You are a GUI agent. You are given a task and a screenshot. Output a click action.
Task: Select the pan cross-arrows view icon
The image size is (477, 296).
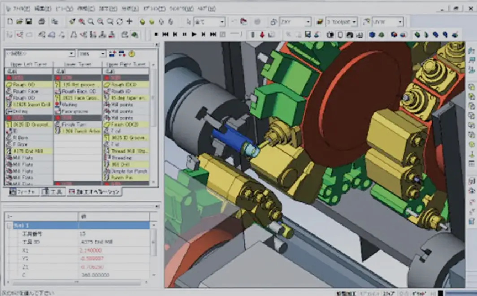[129, 22]
